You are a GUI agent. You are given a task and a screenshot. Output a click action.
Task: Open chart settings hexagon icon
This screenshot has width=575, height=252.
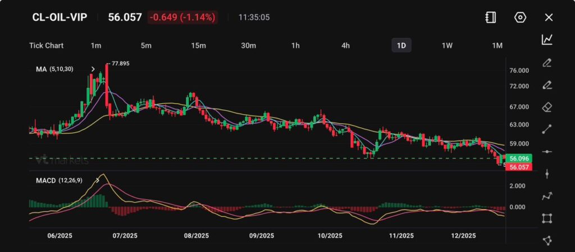coord(520,17)
